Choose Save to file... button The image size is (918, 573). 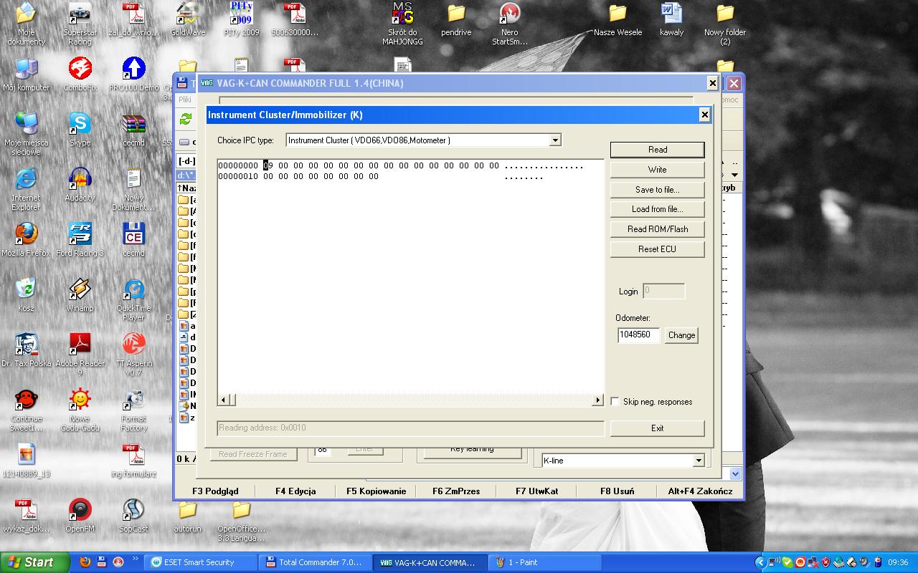coord(658,190)
